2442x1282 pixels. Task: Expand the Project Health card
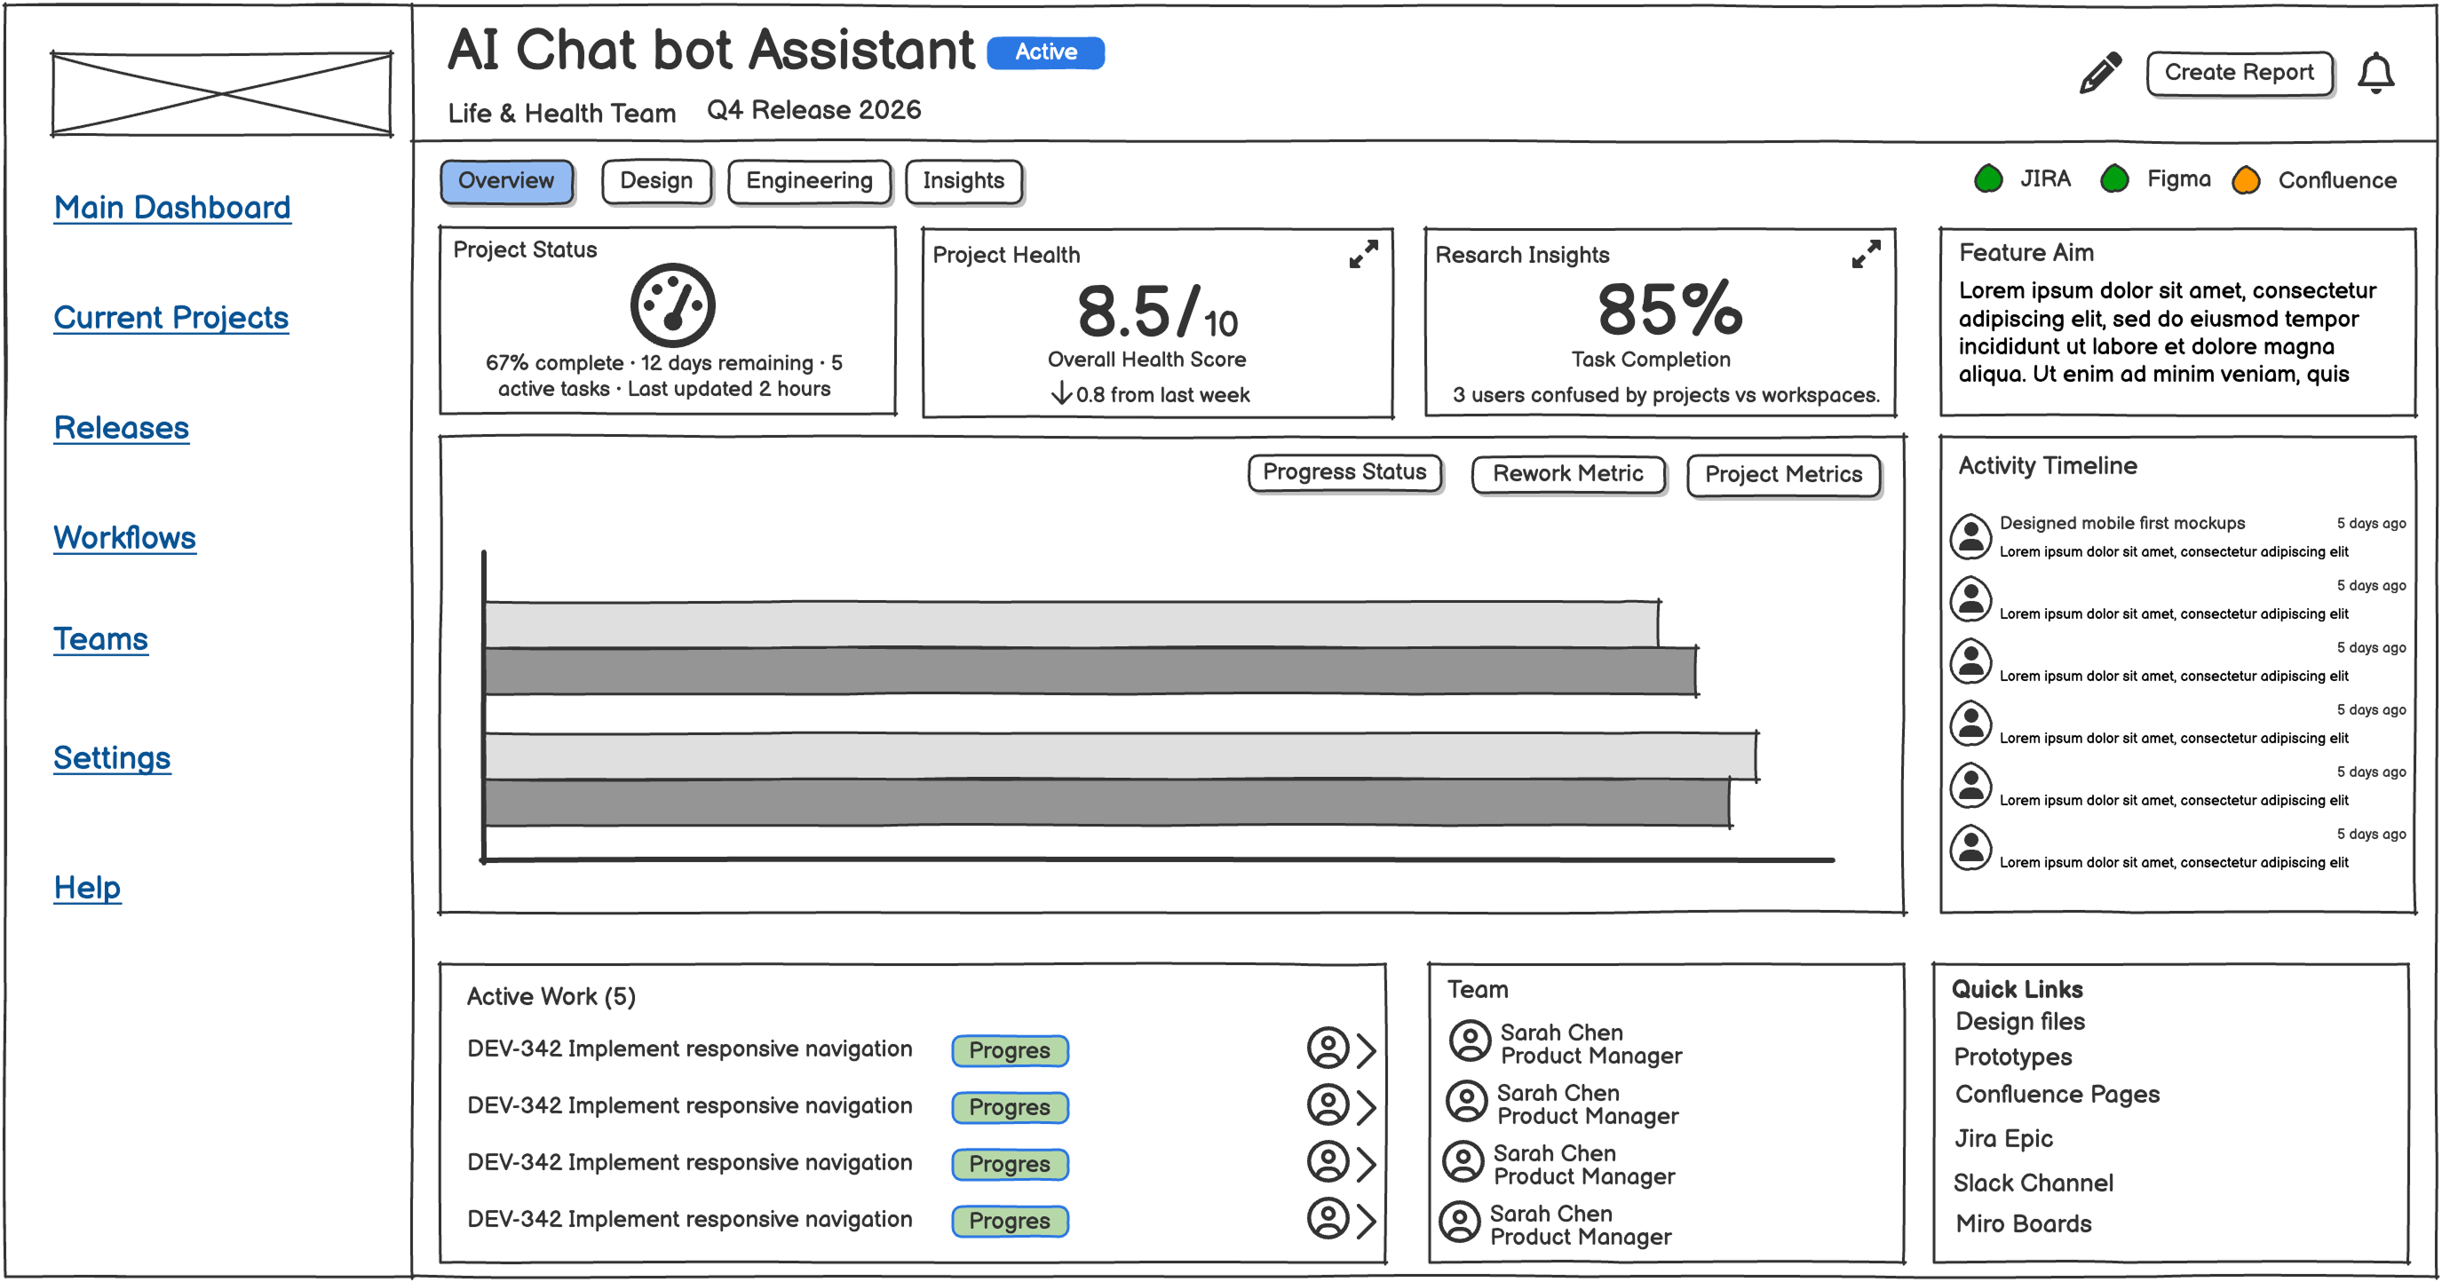[x=1362, y=254]
